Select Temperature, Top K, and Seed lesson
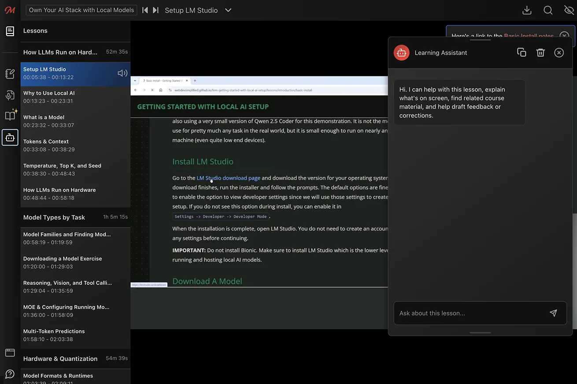Screen dimensions: 577x384 coord(75,170)
